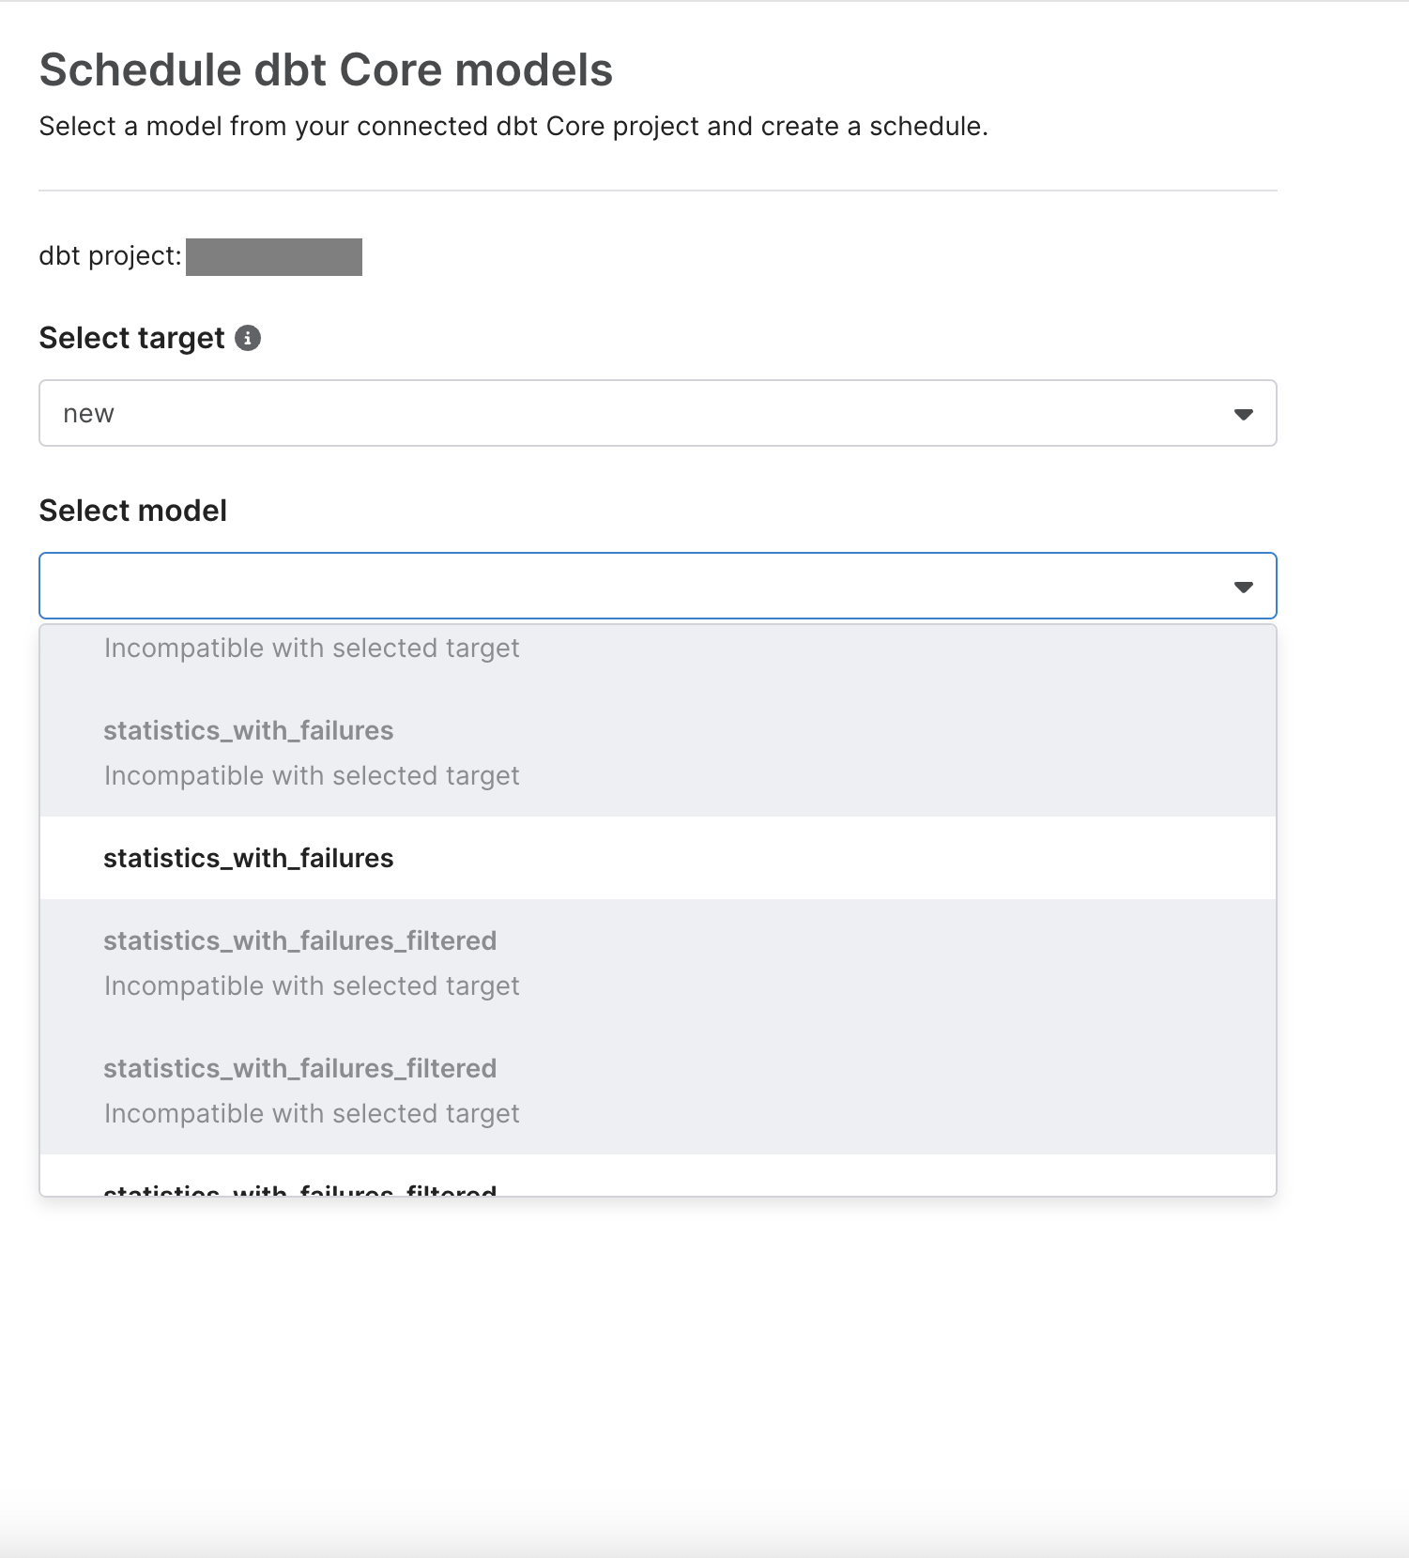Click the disabled statistics_with_failures option
This screenshot has width=1409, height=1558.
[x=657, y=753]
